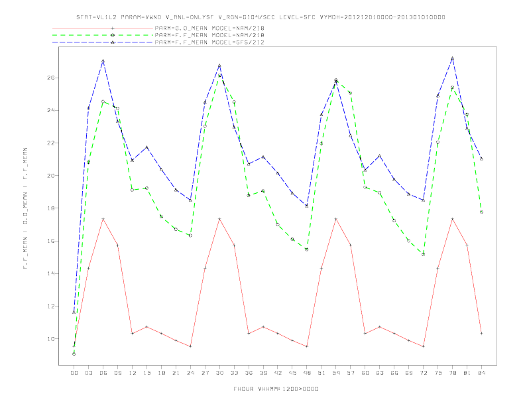Click x-axis tick label 21

pyautogui.click(x=176, y=373)
